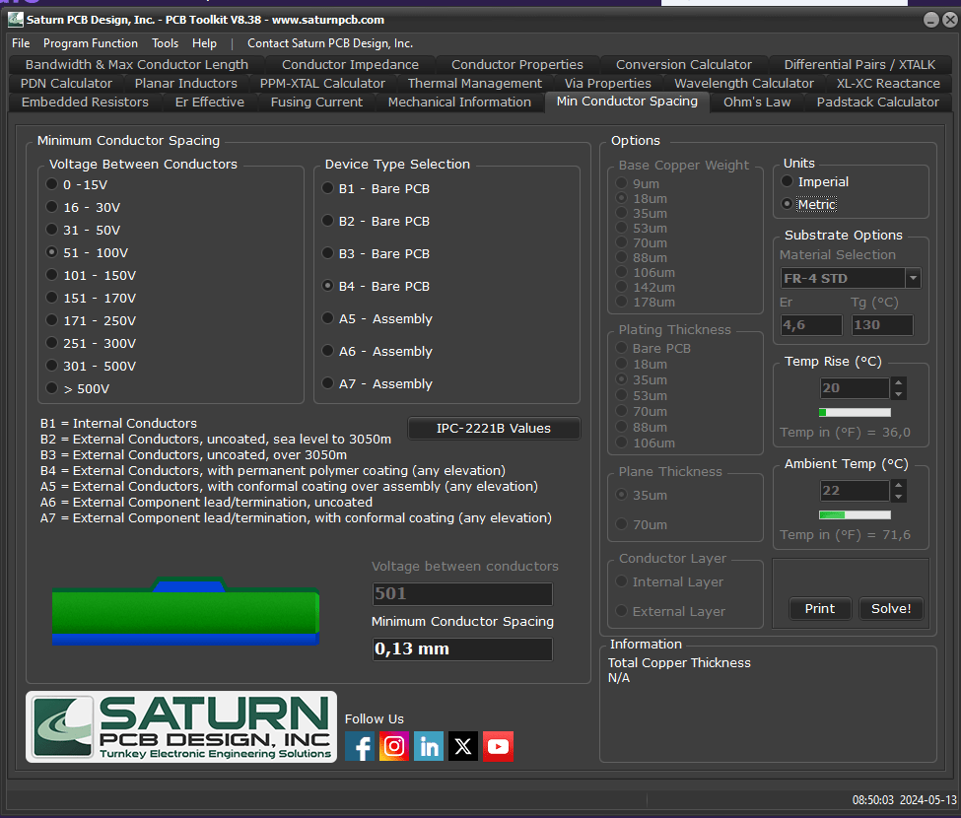
Task: Choose B2 - Bare PCB device type
Action: point(377,221)
